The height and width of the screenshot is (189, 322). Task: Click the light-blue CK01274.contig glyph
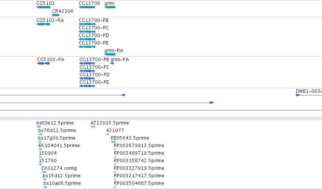pos(44,172)
